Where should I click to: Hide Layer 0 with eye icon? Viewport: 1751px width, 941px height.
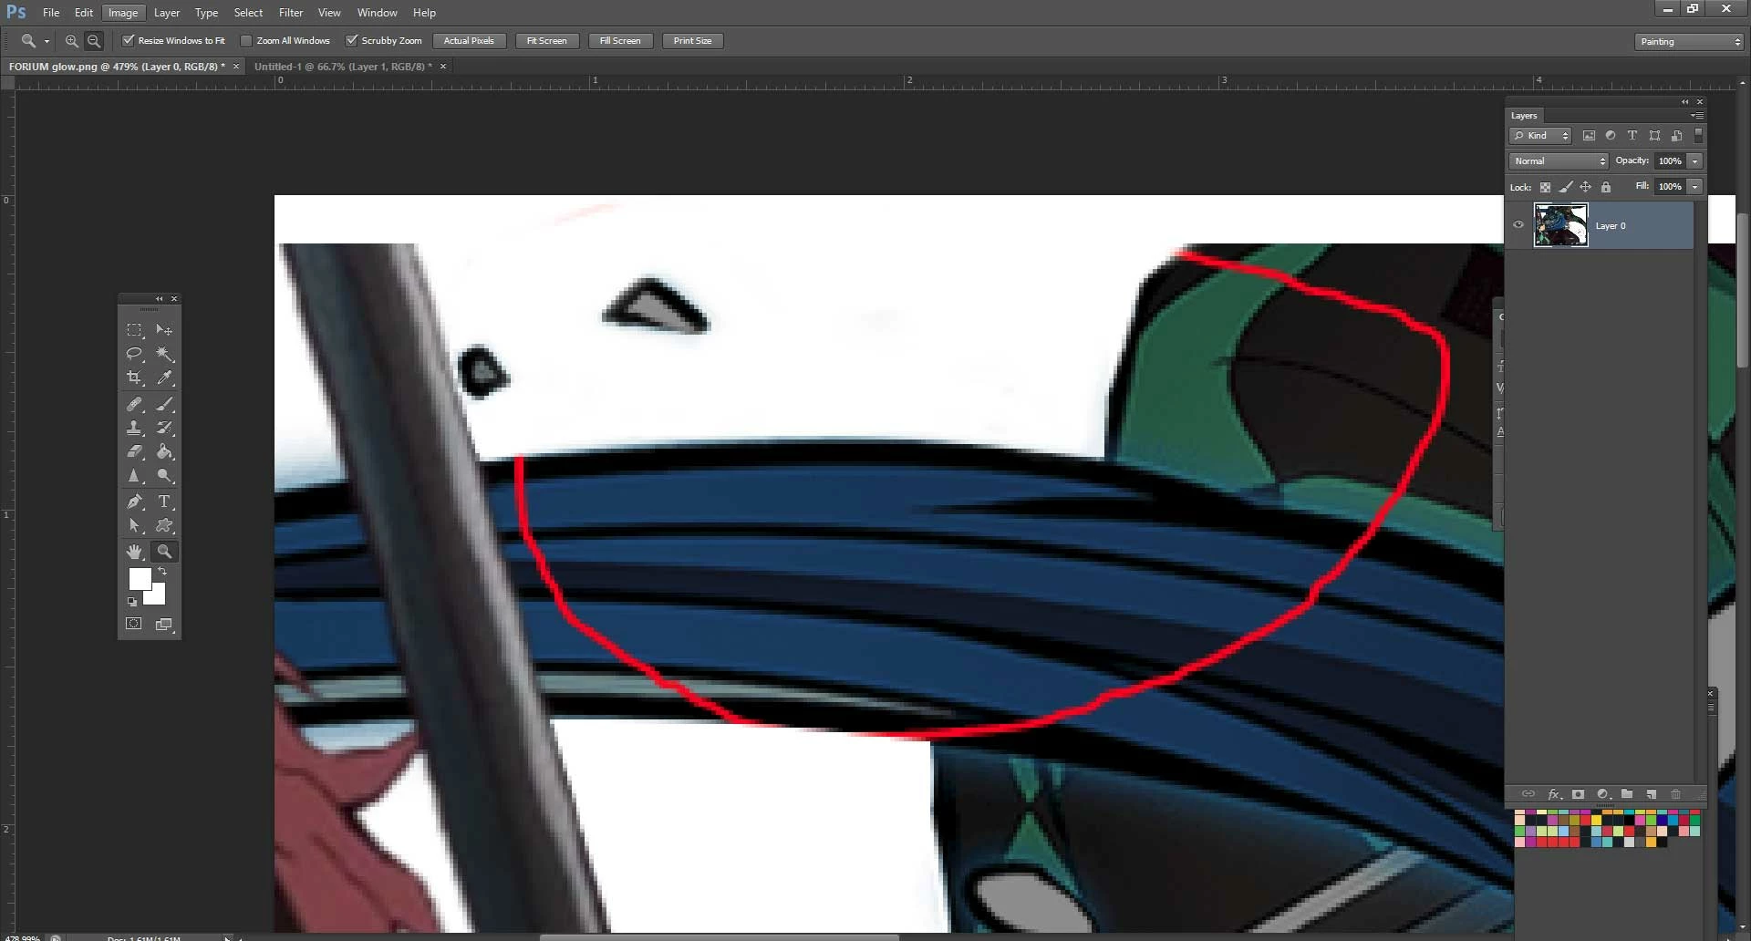click(1518, 224)
